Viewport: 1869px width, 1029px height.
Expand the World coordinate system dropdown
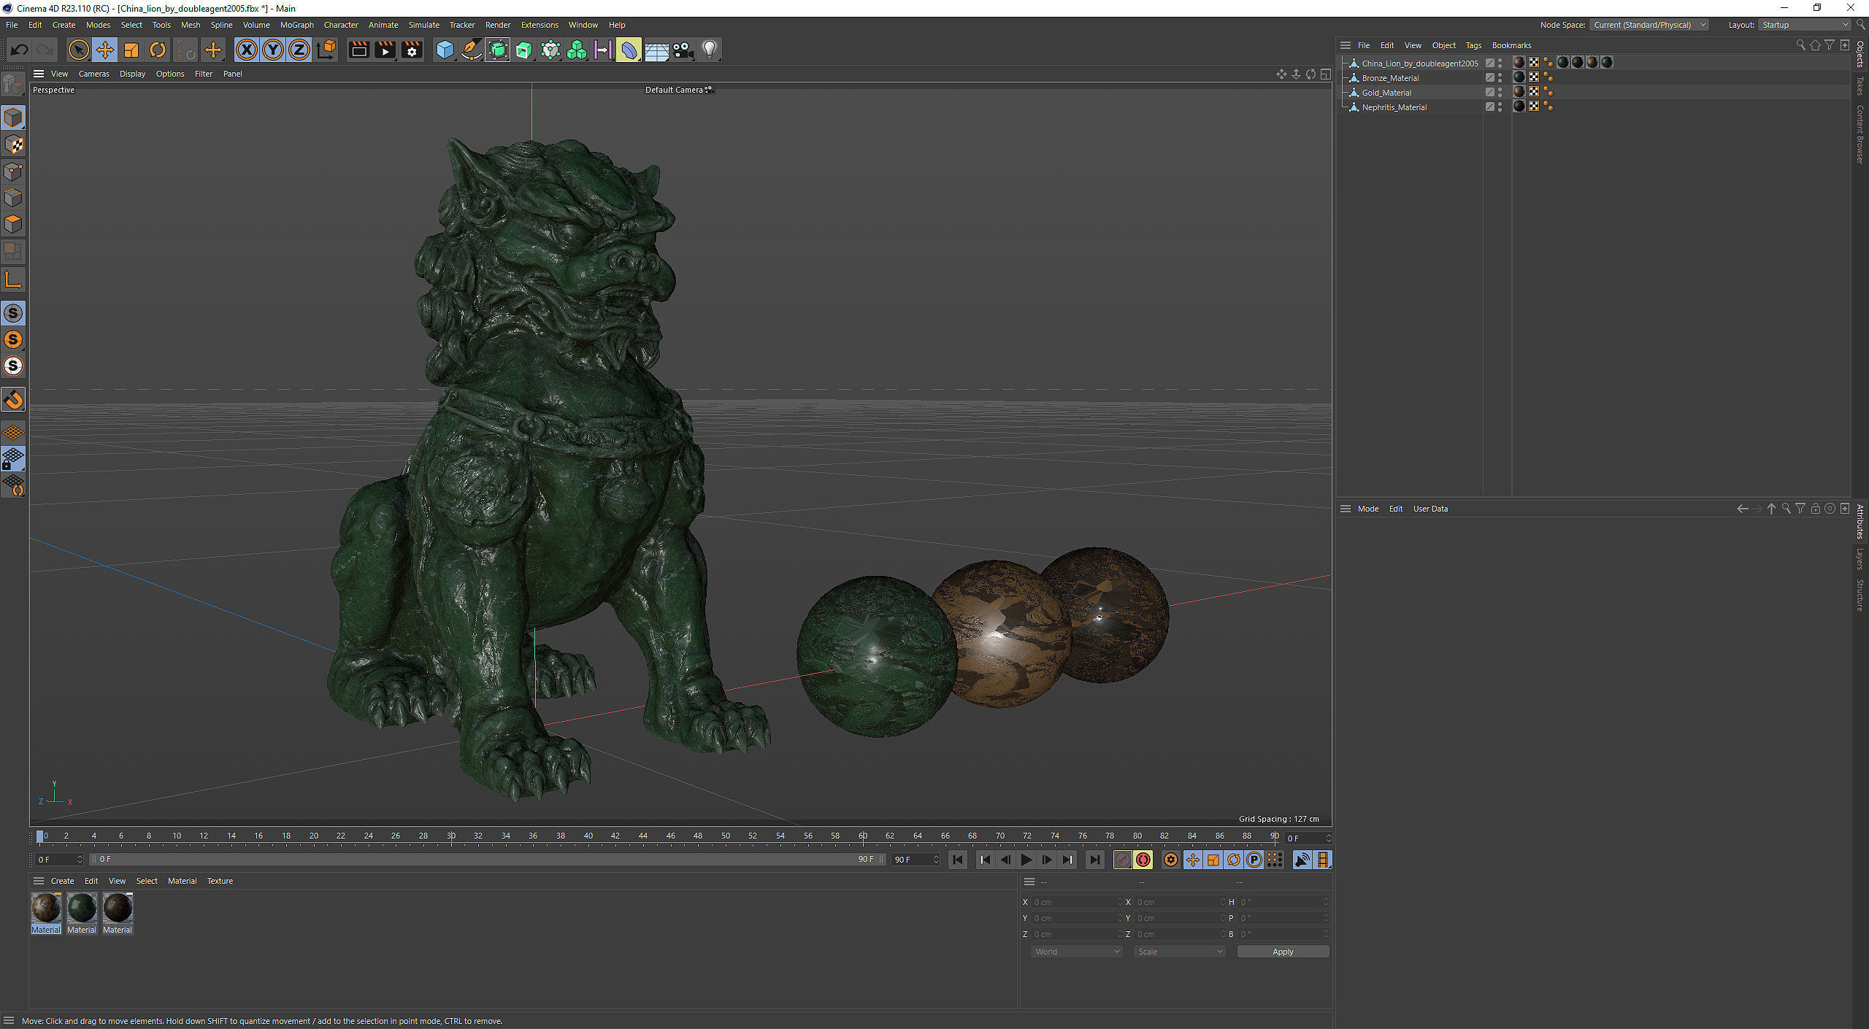pyautogui.click(x=1076, y=952)
